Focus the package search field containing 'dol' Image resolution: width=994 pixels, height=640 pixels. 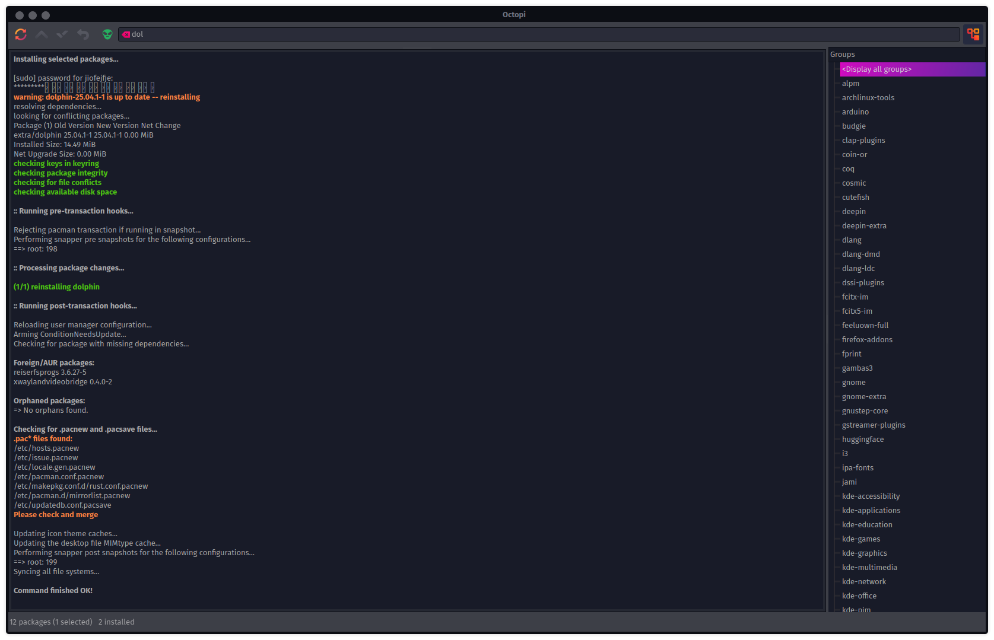click(539, 34)
